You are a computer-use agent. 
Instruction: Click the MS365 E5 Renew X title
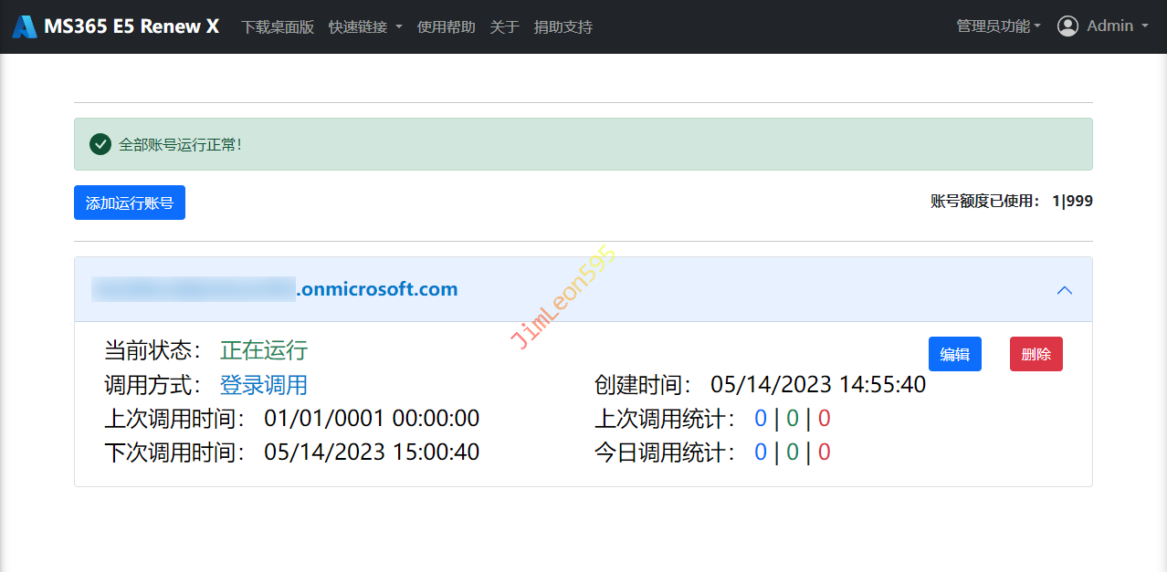click(131, 26)
